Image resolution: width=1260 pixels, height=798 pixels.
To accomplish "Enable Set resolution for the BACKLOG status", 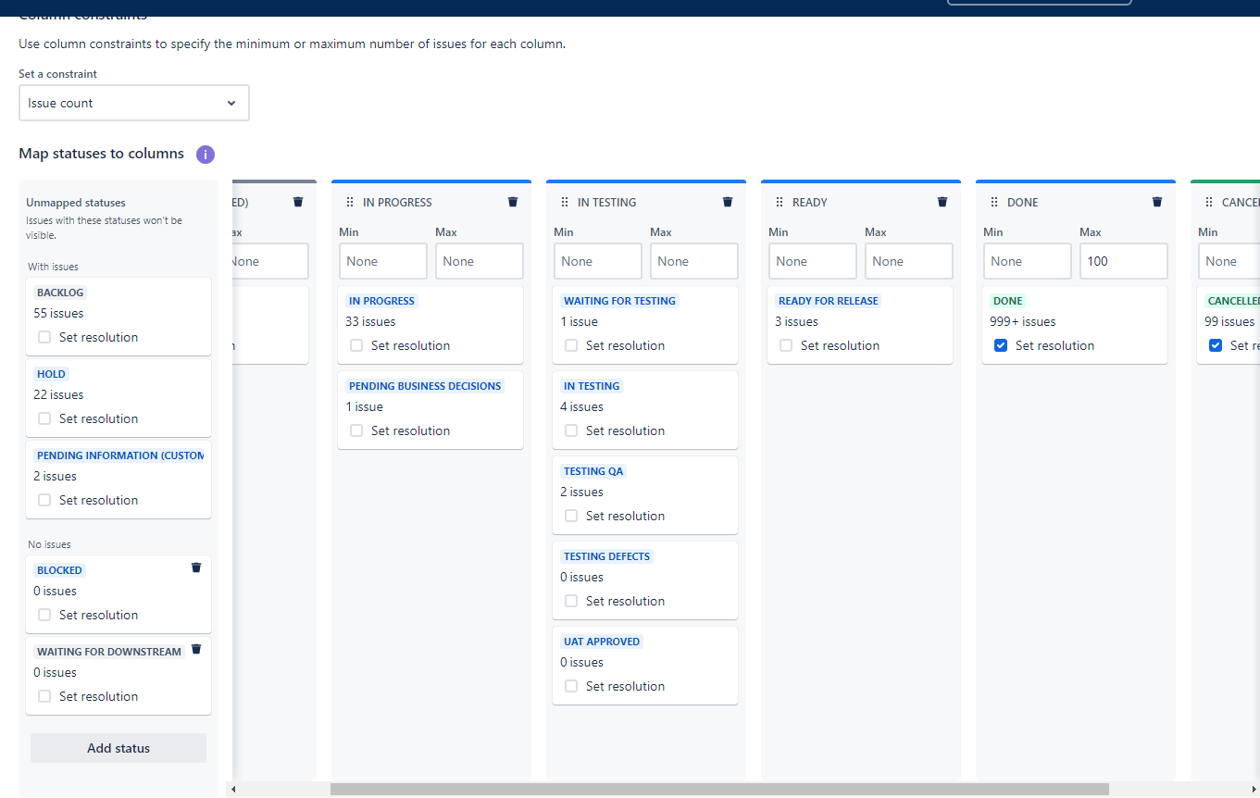I will click(44, 337).
